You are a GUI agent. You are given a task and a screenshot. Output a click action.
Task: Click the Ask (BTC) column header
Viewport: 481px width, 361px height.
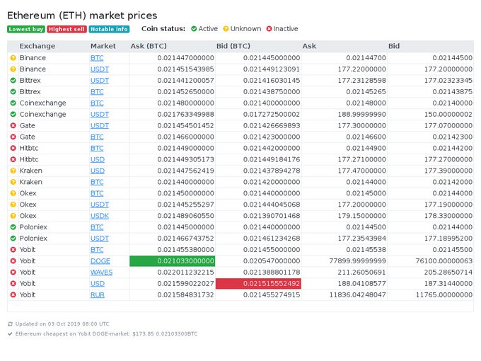coord(149,46)
